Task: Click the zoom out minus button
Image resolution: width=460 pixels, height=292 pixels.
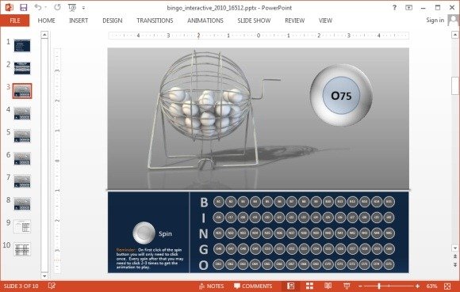Action: 360,286
